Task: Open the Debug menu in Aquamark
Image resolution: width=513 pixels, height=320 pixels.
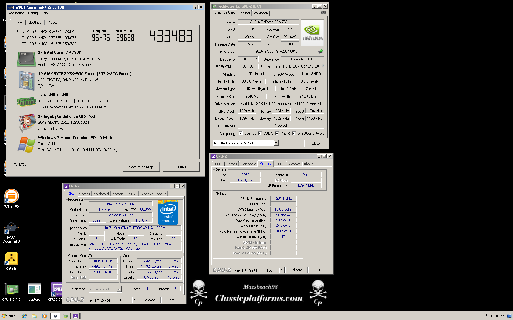Action: [33, 13]
